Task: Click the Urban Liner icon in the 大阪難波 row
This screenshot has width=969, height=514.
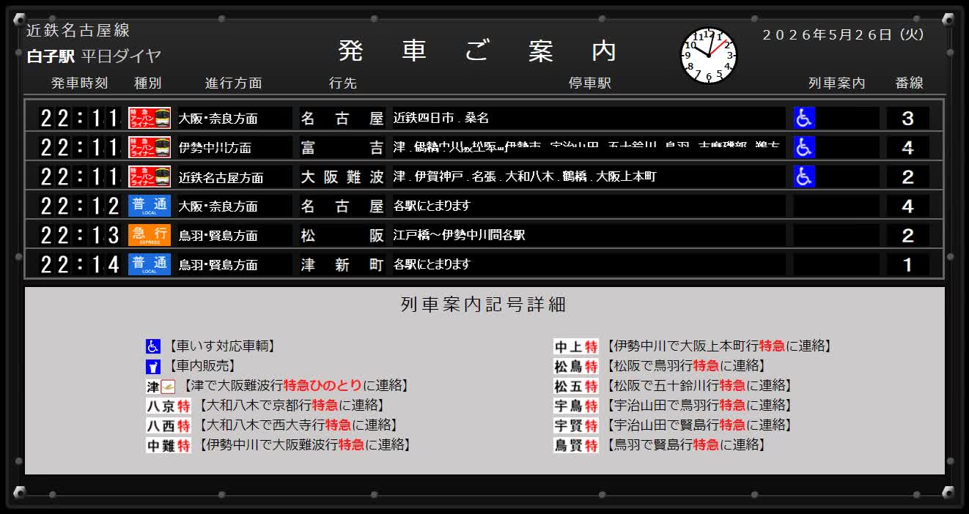Action: [x=150, y=176]
